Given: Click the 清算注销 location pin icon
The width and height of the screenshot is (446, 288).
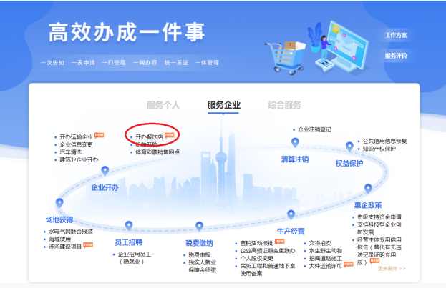Looking at the screenshot, I should click(294, 143).
